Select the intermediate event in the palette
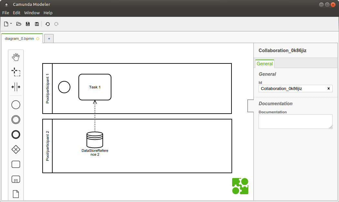 (16, 120)
